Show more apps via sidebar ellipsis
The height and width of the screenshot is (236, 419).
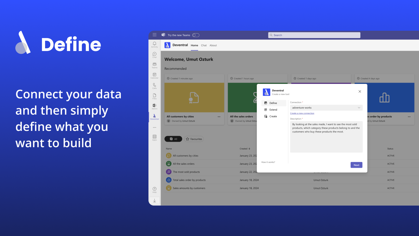[x=155, y=127]
